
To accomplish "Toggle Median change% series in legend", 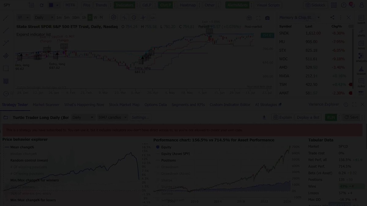I will click(x=24, y=154).
